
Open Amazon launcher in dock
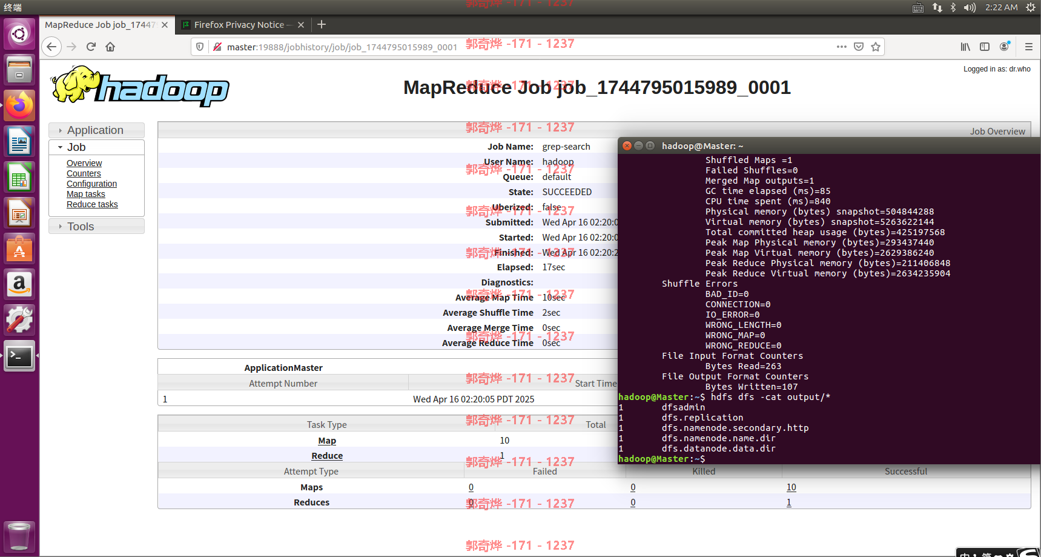[19, 284]
